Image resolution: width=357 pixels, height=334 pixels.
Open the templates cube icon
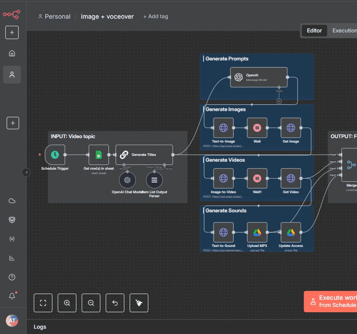click(x=12, y=220)
